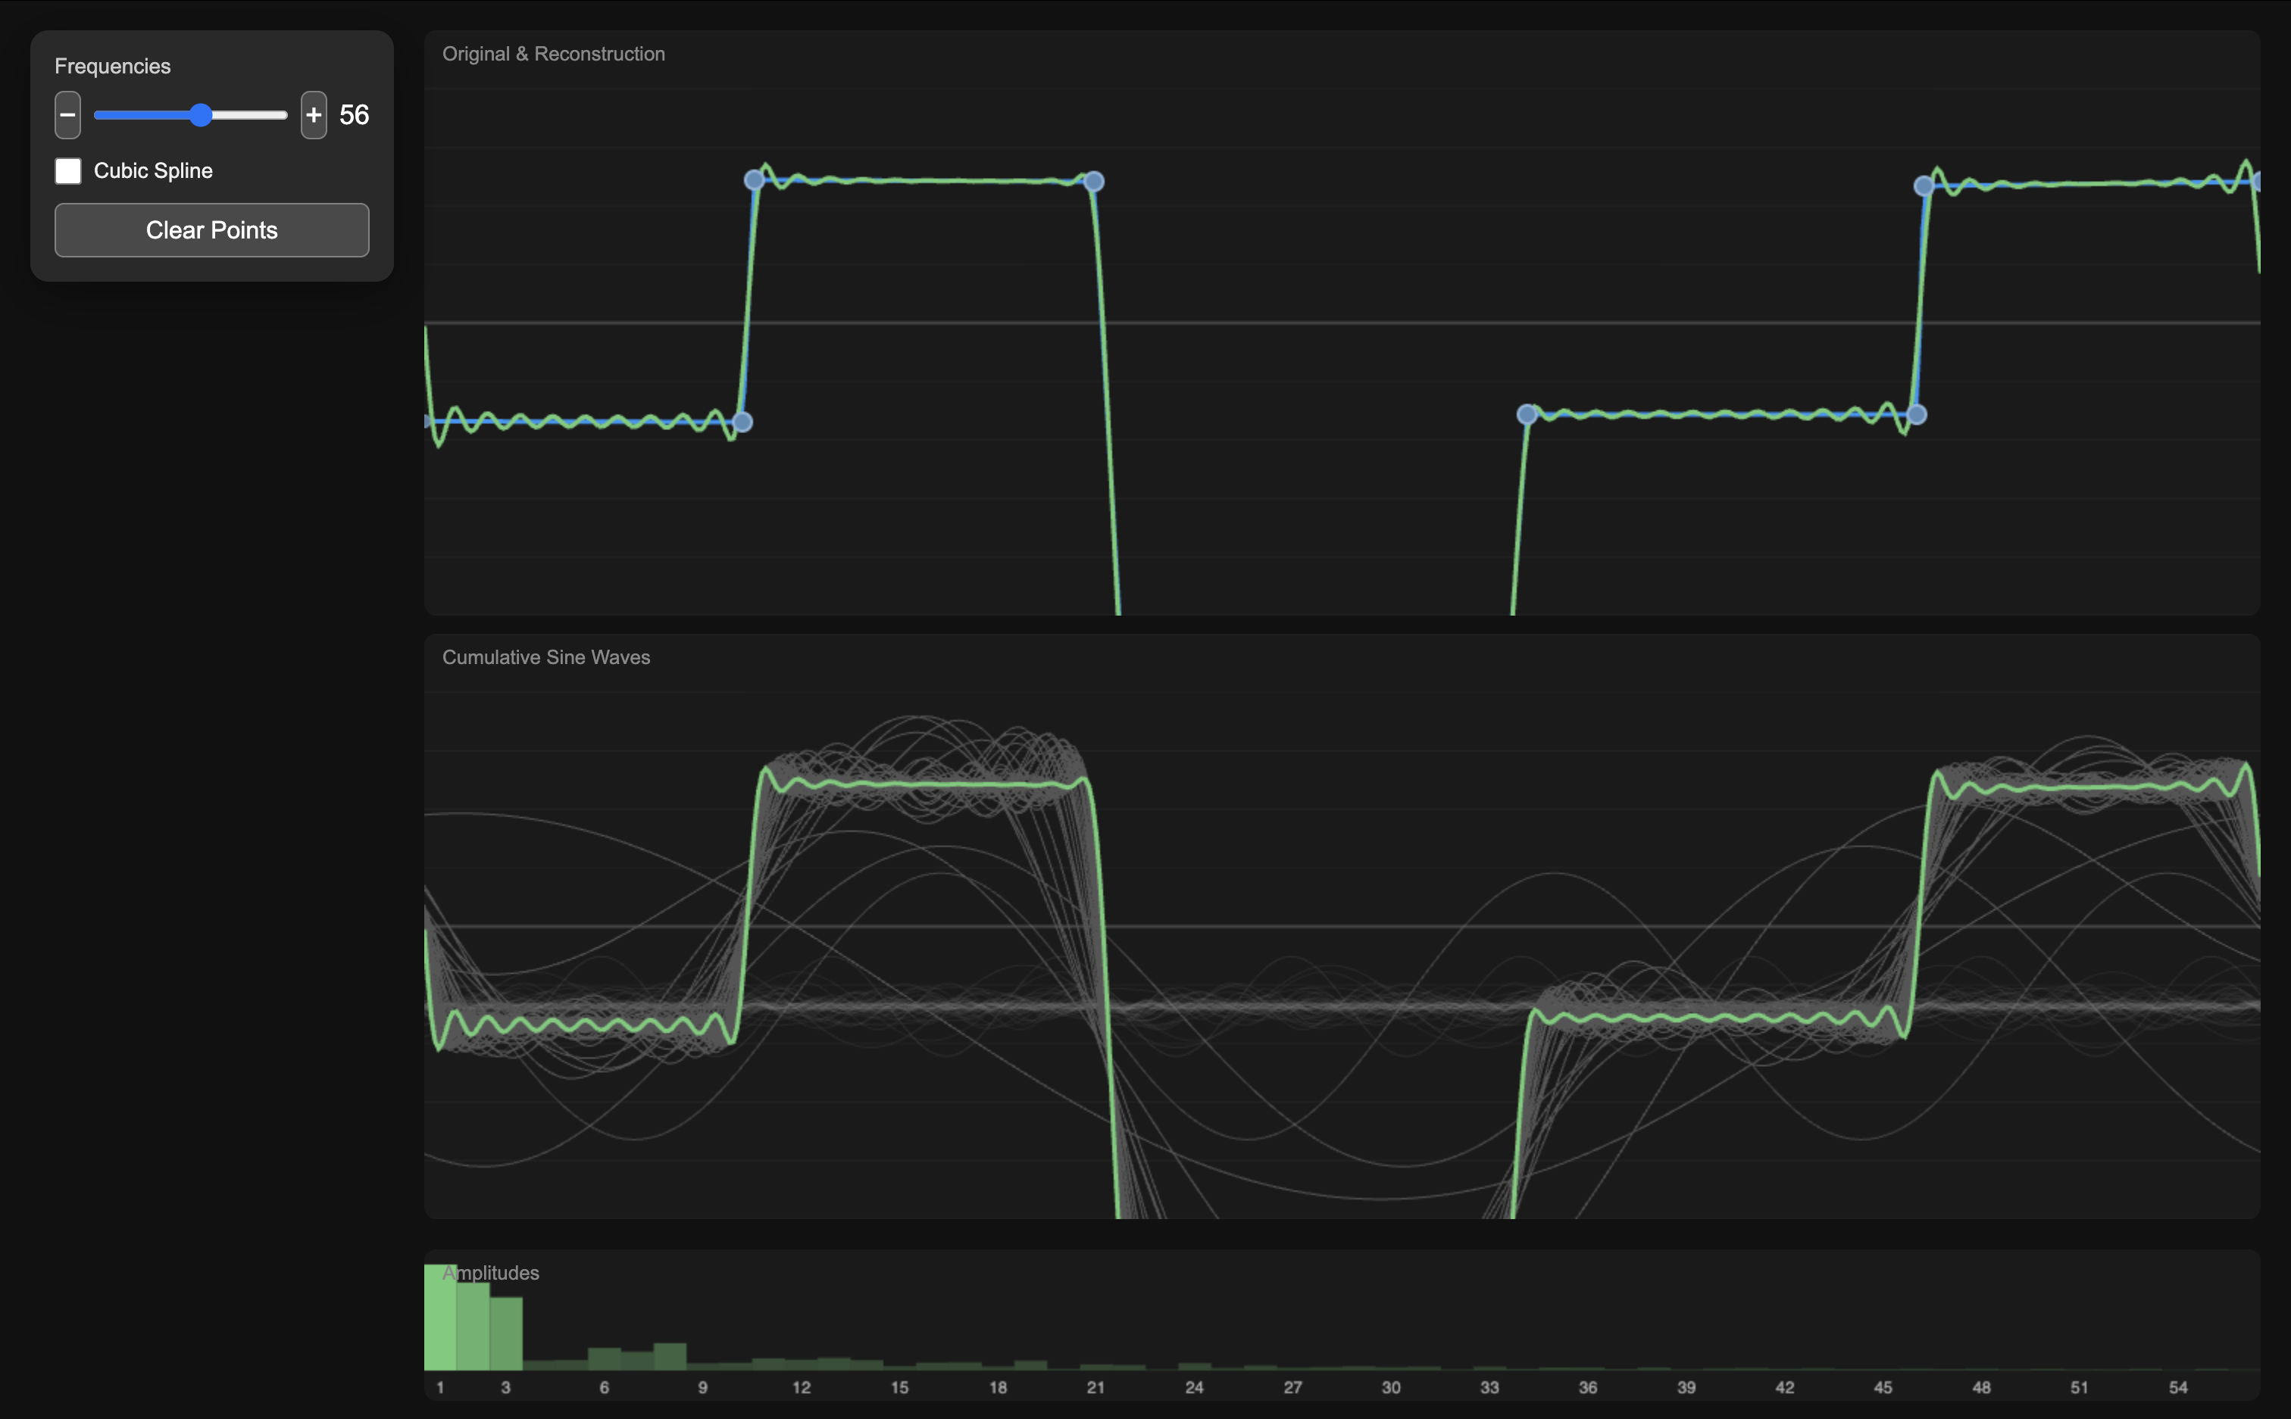Click the plus stepper to increase frequencies
Screen dimensions: 2291x1419
[x=313, y=114]
